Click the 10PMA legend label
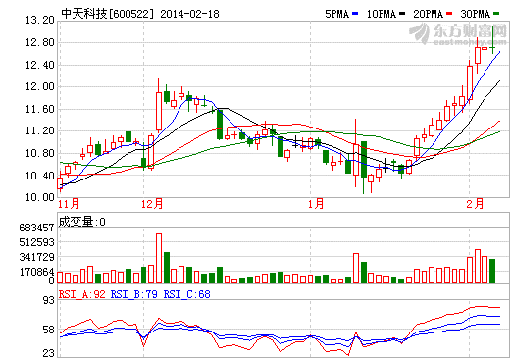 [382, 14]
